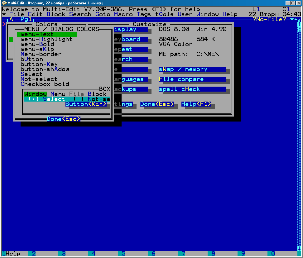Click the down-arrow icon next to ?No-File?

(x=292, y=19)
